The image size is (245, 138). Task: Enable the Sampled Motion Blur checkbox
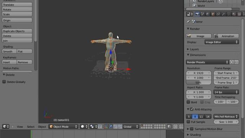coord(192,129)
